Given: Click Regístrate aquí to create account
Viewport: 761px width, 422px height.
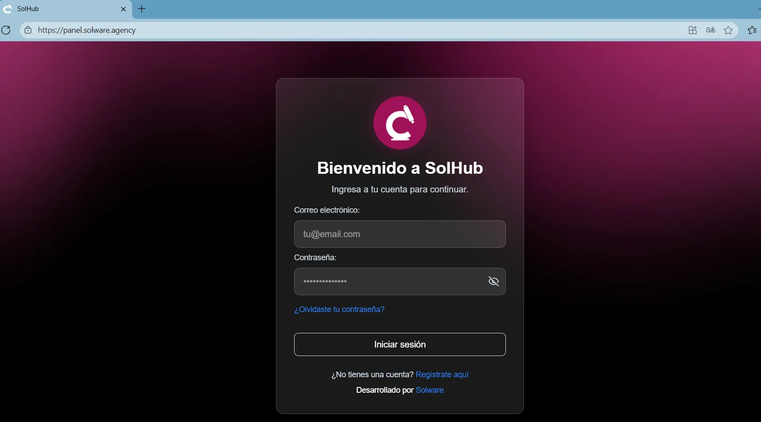Looking at the screenshot, I should click(442, 374).
